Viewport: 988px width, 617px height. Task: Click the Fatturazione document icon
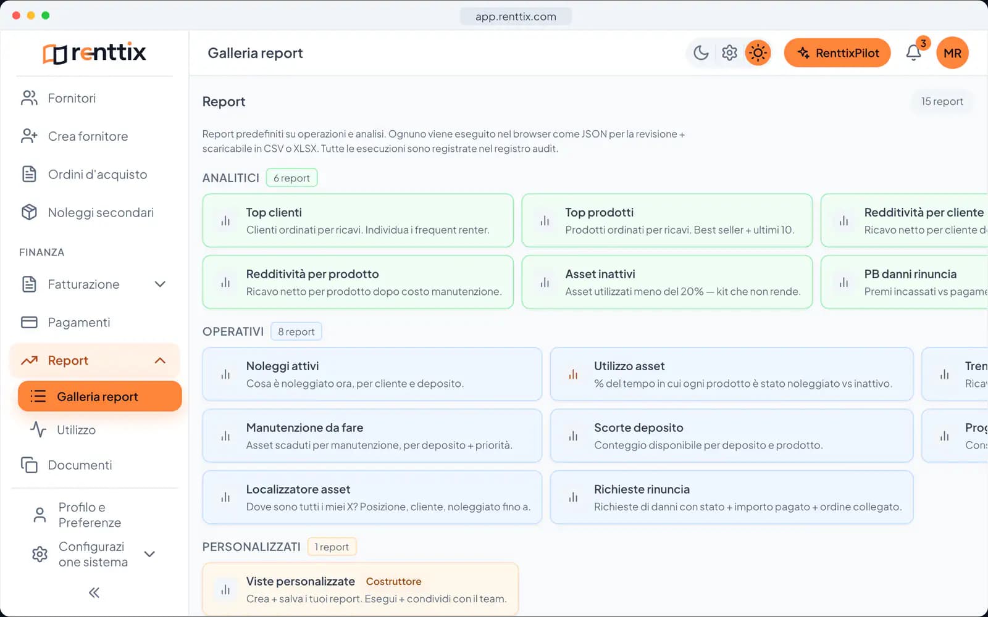(x=29, y=284)
